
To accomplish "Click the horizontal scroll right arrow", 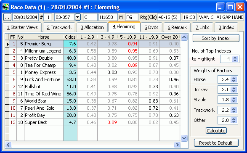I will (x=177, y=145).
